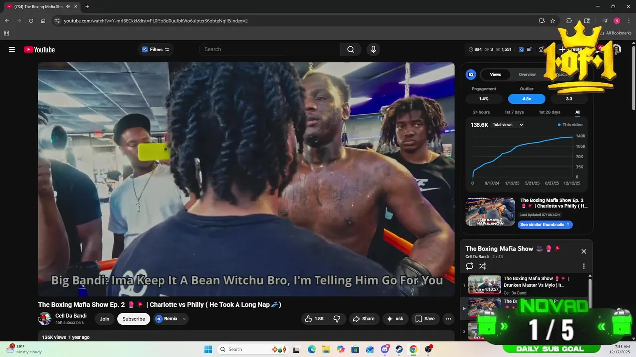Select the 1st 28 days time range

pyautogui.click(x=550, y=112)
